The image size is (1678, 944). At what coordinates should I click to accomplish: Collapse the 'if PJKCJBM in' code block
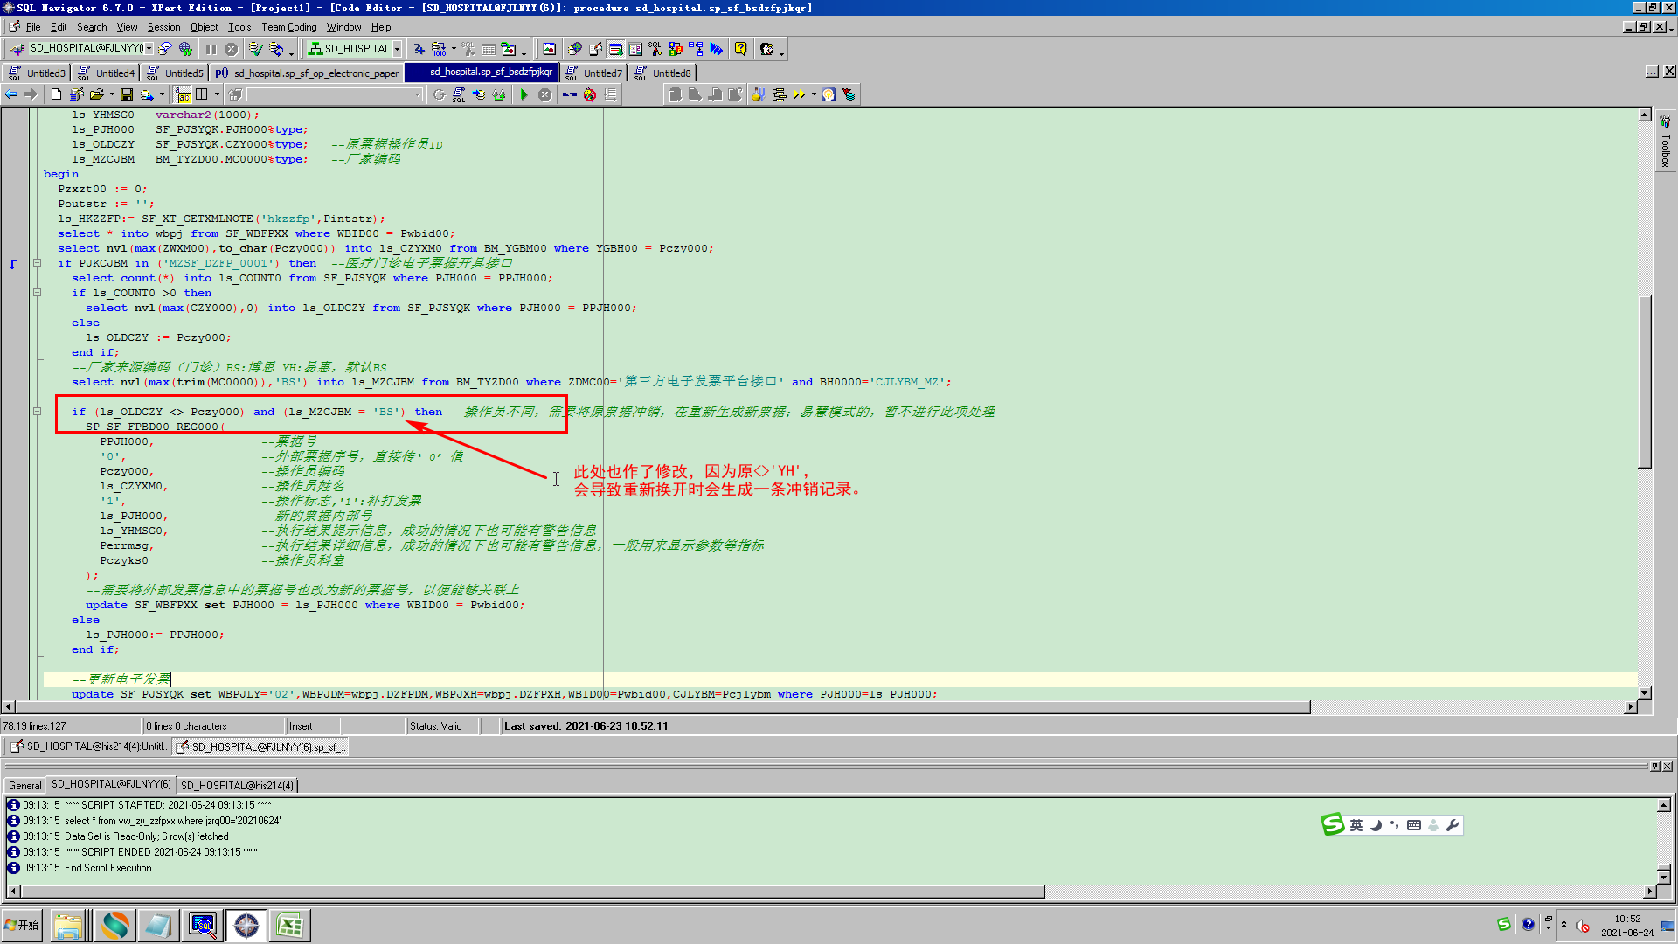tap(37, 263)
